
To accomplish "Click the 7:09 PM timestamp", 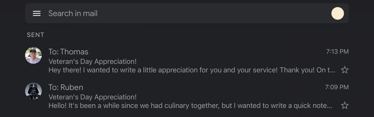I will (337, 87).
